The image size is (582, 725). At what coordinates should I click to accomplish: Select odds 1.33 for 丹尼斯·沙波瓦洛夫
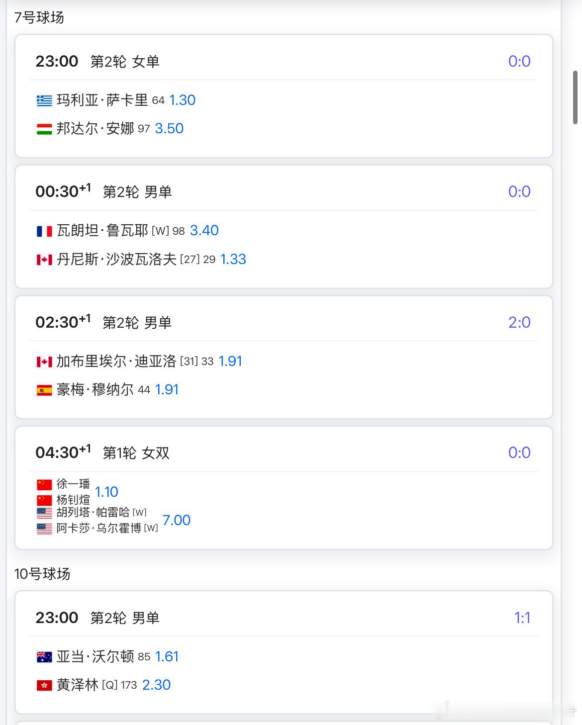click(233, 259)
